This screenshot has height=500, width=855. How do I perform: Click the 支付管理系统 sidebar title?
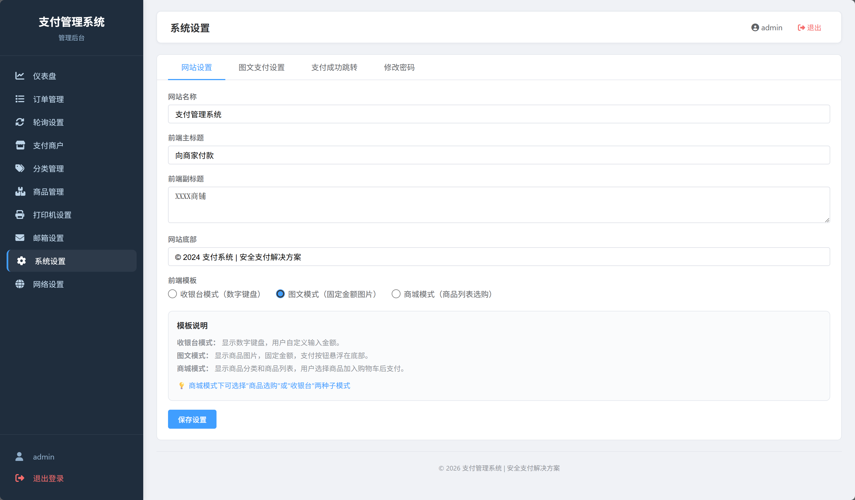(x=72, y=22)
